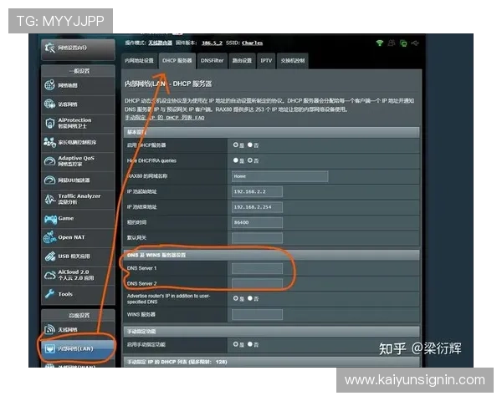The height and width of the screenshot is (401, 502).
Task: Open the AiProtection sidebar icon
Action: pos(50,123)
